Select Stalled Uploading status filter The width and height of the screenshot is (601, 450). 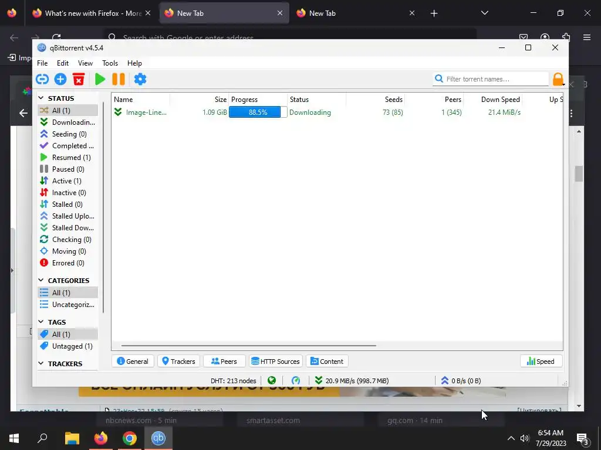point(68,216)
